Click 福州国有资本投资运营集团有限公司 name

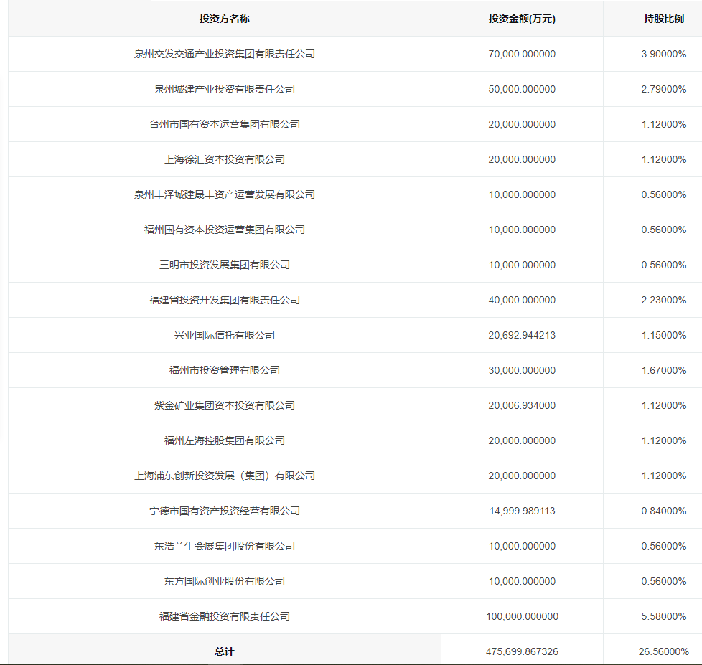pos(224,230)
